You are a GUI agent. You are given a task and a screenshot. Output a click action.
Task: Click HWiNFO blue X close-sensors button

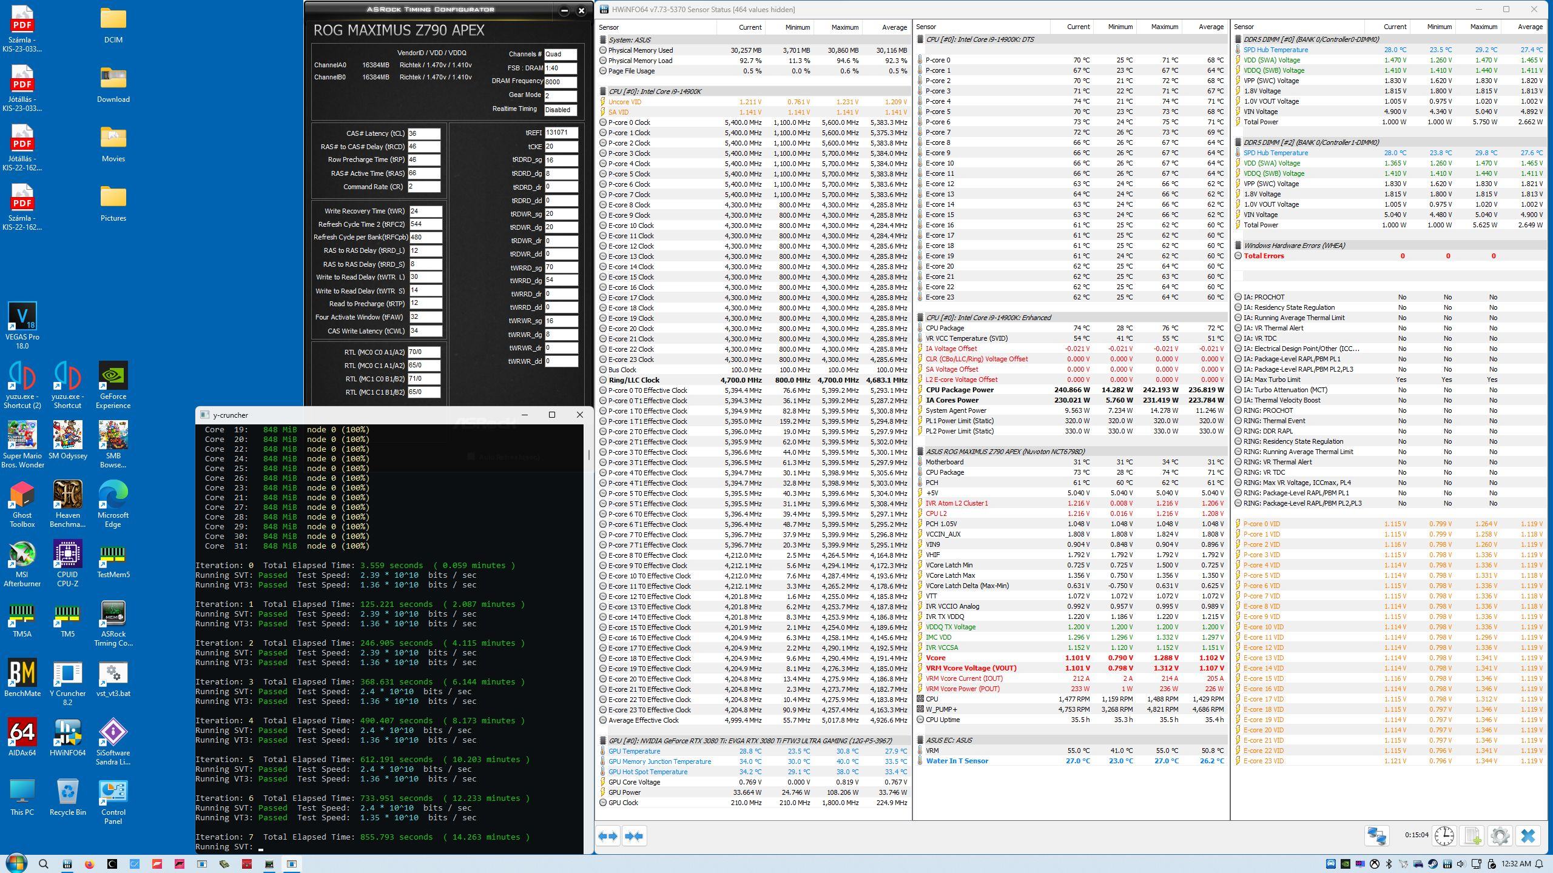coord(1528,836)
